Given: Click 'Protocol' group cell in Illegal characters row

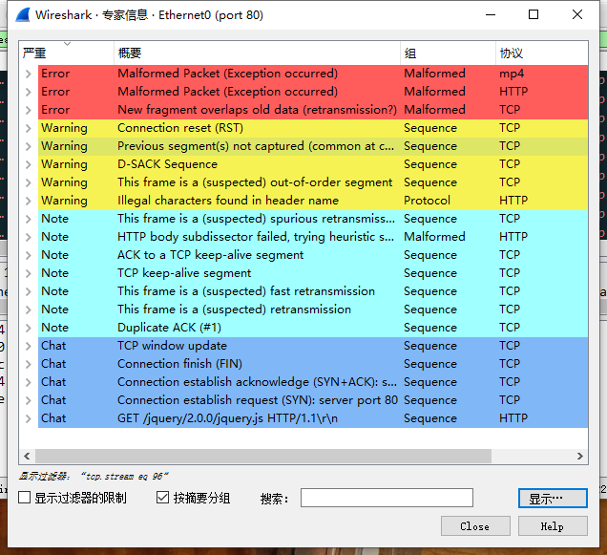Looking at the screenshot, I should click(427, 201).
